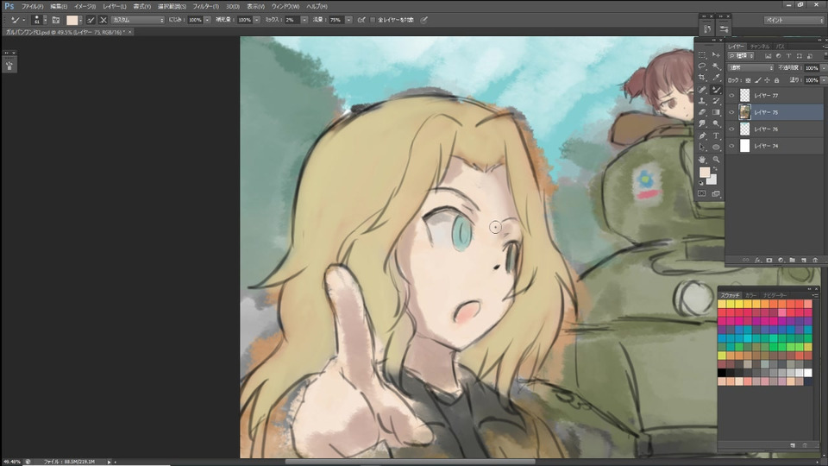Open flow (流量) percentage dropdown
Screen dimensions: 828x466
pyautogui.click(x=349, y=20)
